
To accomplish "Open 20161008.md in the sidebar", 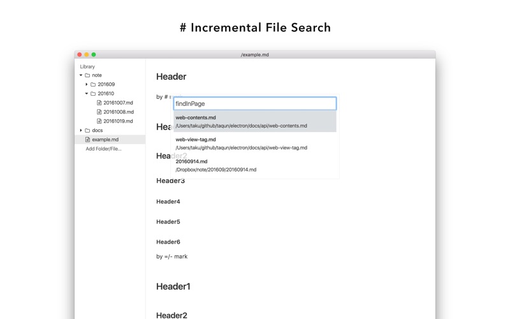I will [x=119, y=112].
